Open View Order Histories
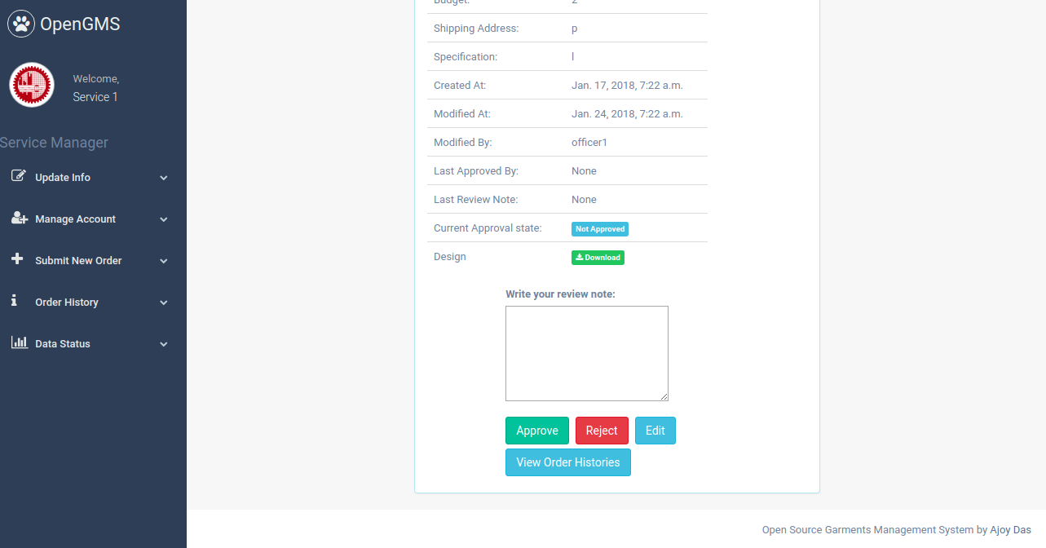Image resolution: width=1046 pixels, height=548 pixels. coord(567,462)
